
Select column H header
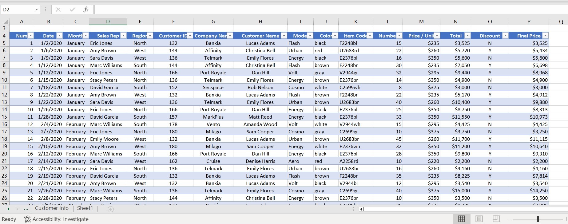coord(260,22)
